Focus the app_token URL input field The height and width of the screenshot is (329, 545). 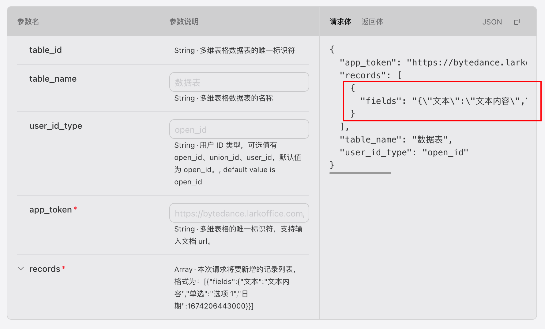239,213
